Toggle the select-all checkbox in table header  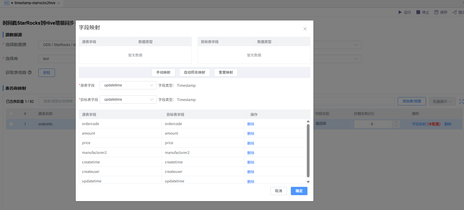pyautogui.click(x=11, y=113)
